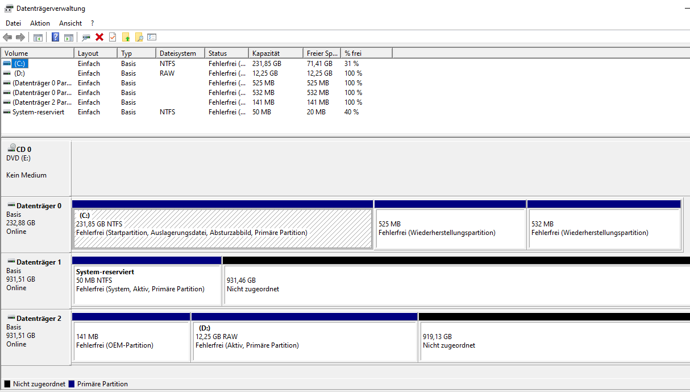Click the Datenträgerverwaltung title bar icon
The image size is (690, 392).
coord(9,9)
